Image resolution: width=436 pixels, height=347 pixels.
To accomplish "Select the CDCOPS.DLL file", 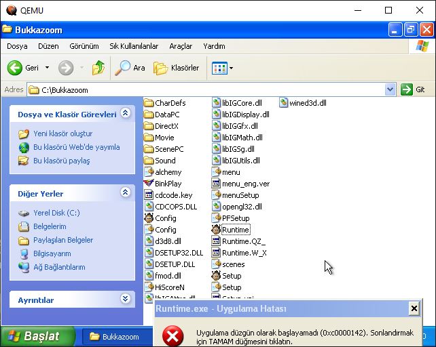I will pos(170,207).
